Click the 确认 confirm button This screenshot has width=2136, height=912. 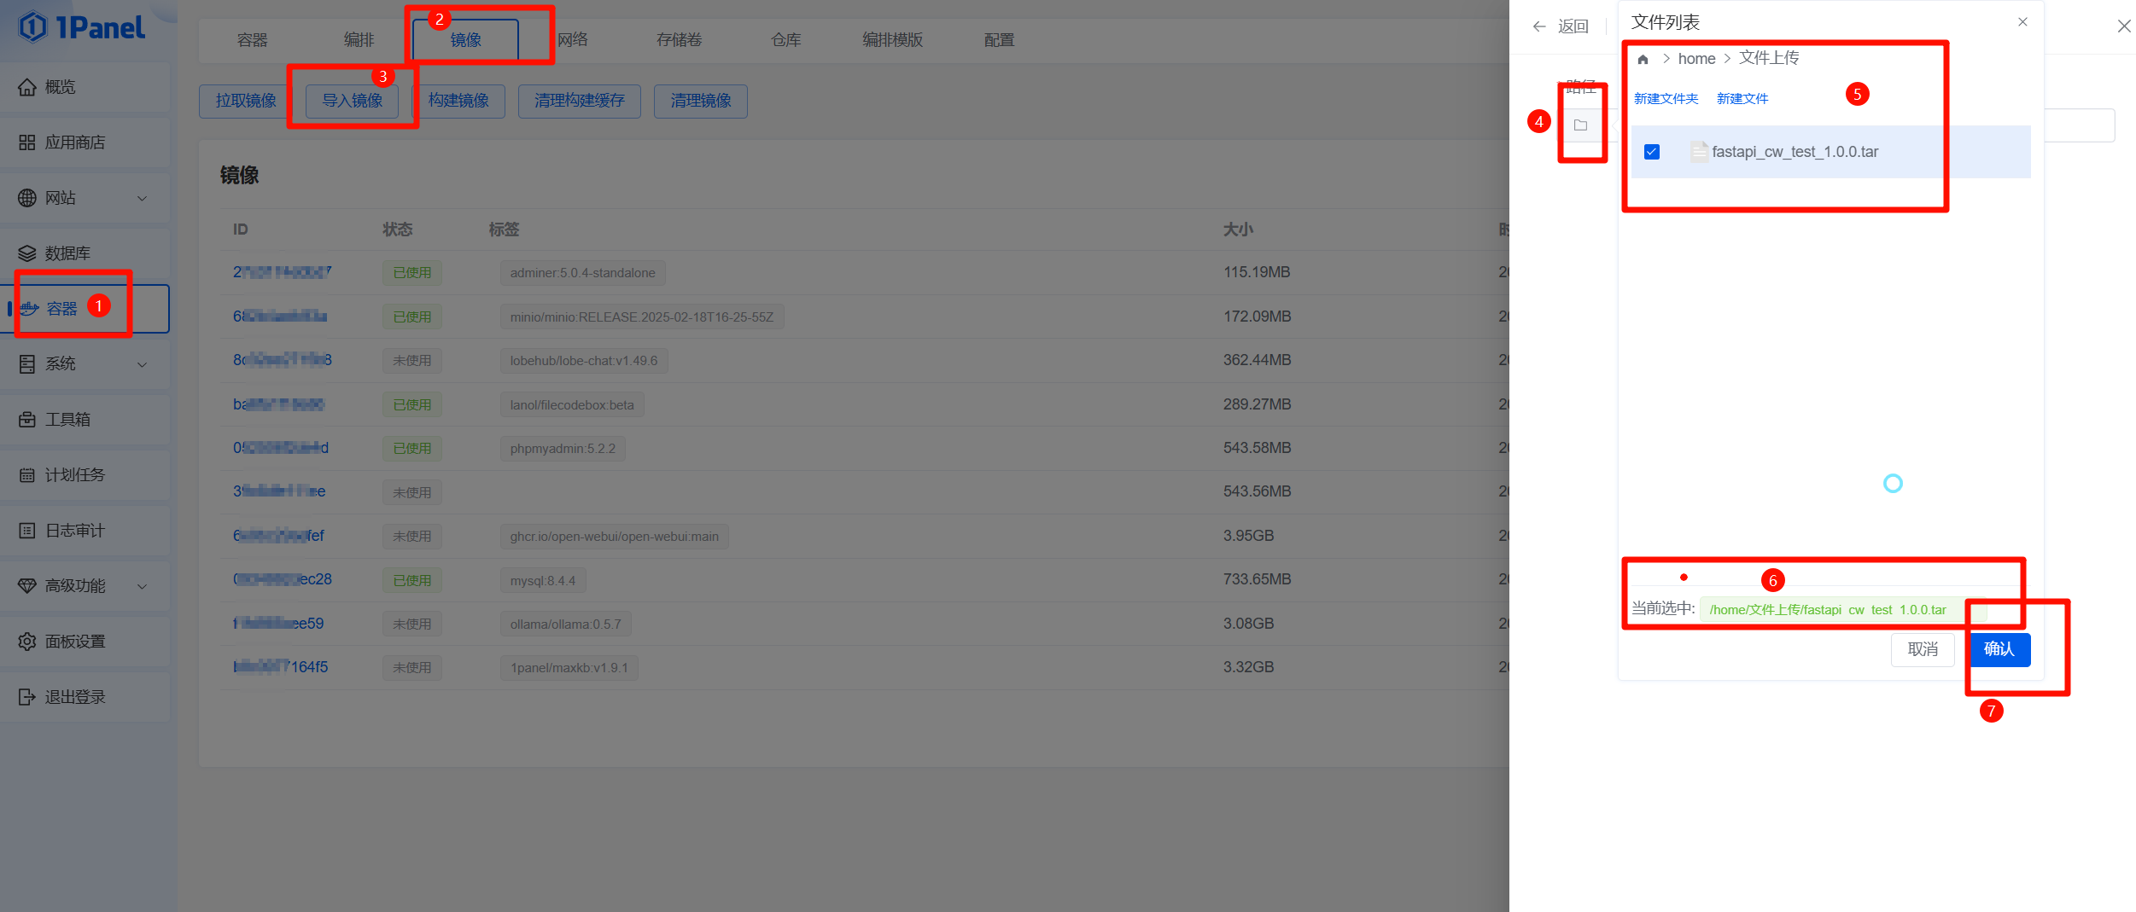click(1999, 649)
